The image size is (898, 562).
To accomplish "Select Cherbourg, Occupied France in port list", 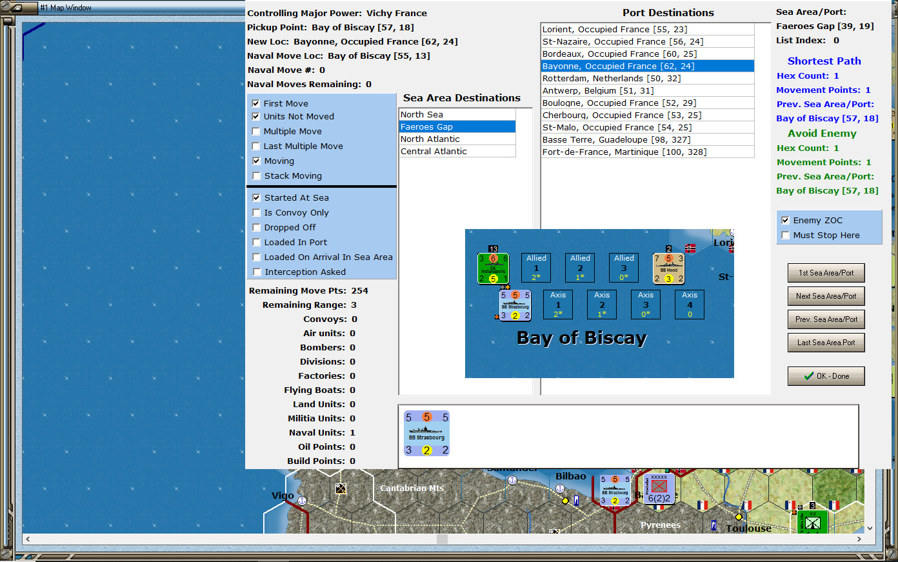I will [621, 115].
